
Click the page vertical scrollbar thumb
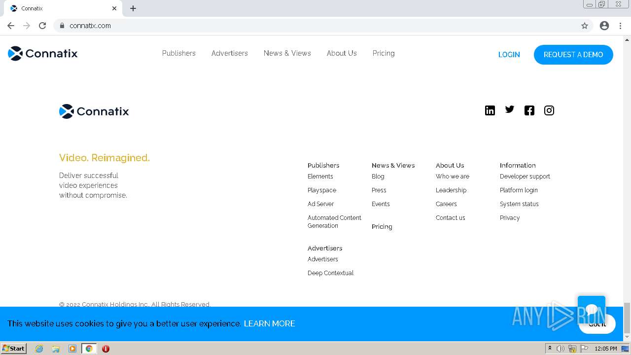tap(627, 318)
